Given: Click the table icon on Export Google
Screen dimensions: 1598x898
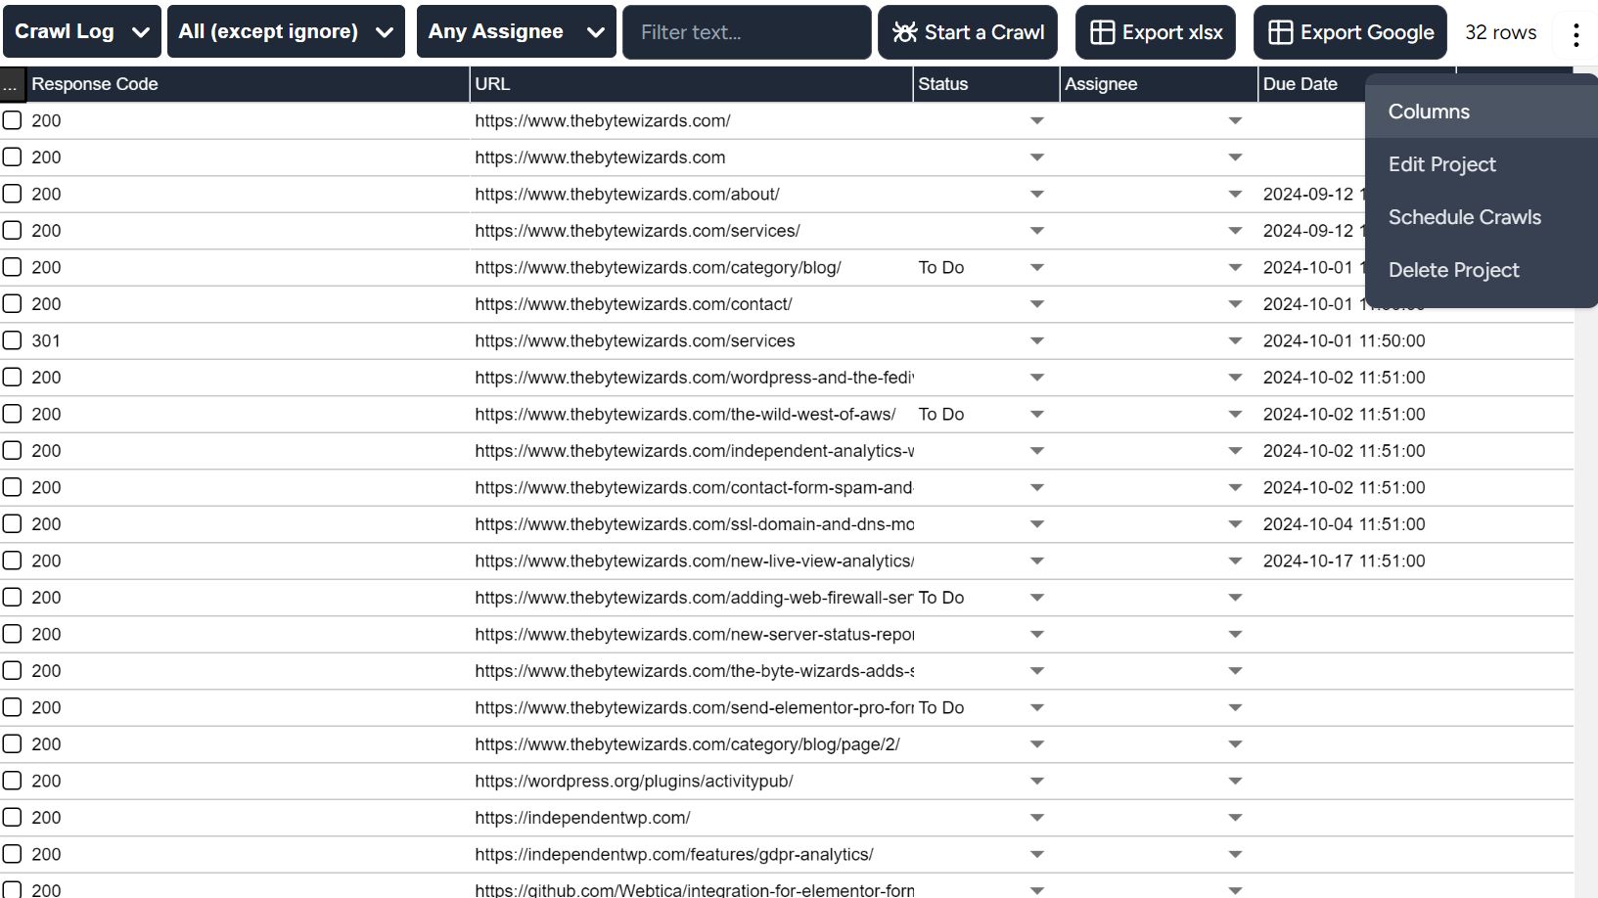Looking at the screenshot, I should point(1280,32).
